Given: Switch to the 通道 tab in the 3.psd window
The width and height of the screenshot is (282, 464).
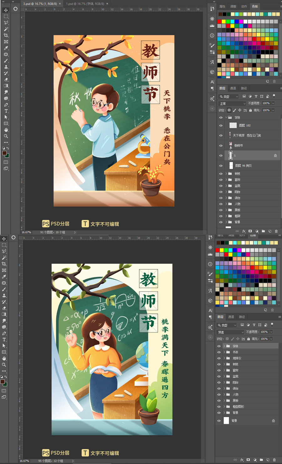Looking at the screenshot, I should point(233,88).
